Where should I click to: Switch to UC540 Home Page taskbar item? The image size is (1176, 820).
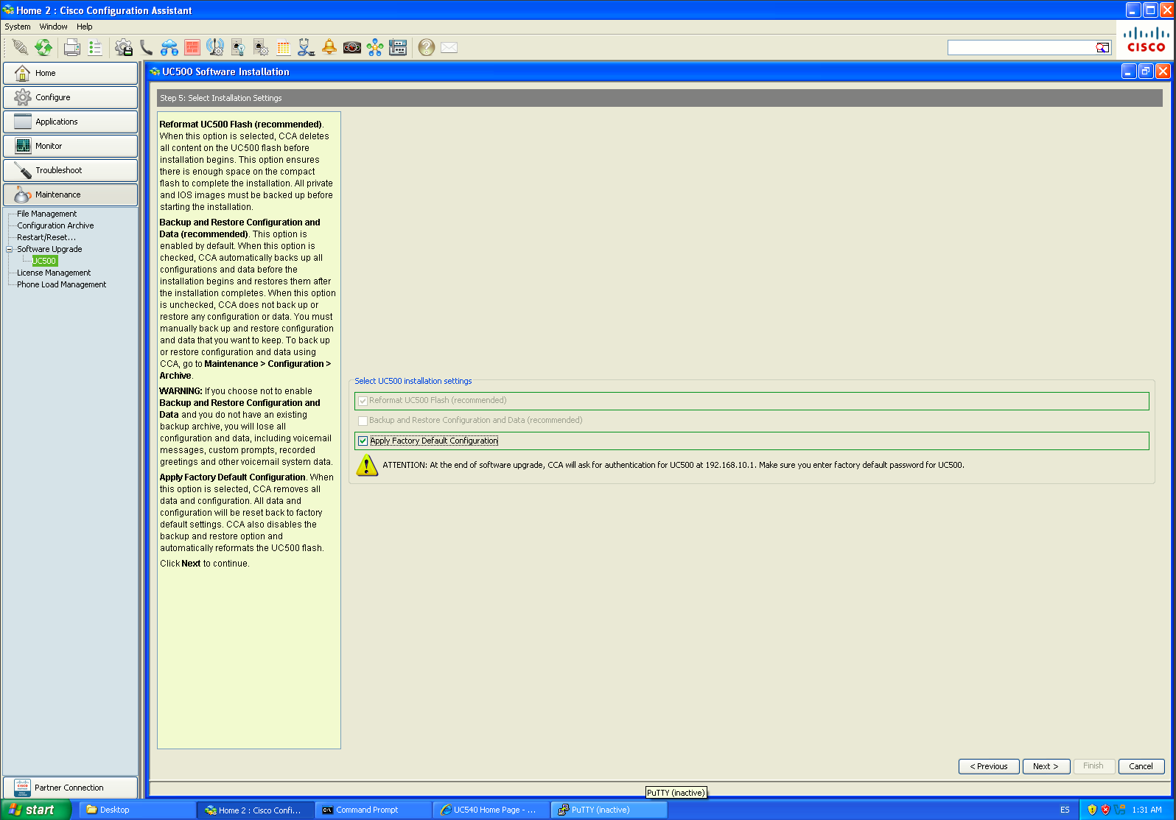(491, 810)
